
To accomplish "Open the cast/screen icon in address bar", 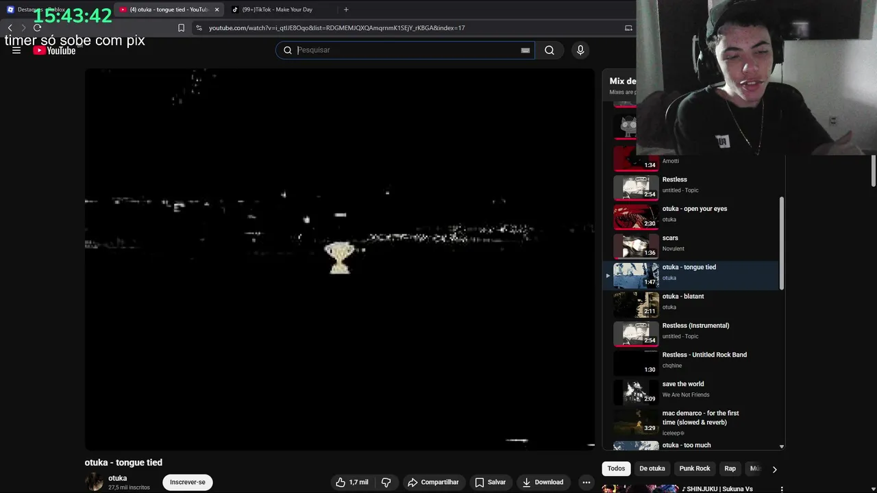I will (x=628, y=28).
